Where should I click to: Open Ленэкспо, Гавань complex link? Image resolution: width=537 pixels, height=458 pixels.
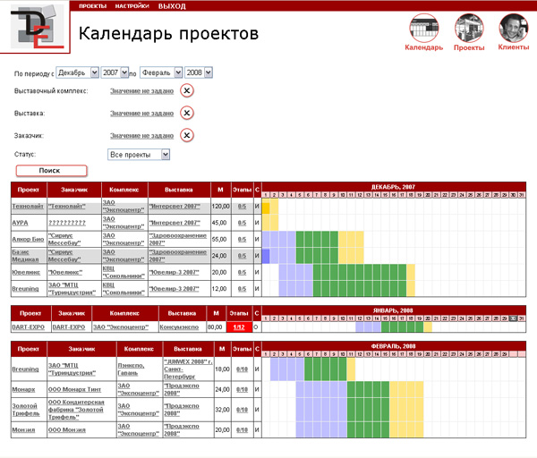tap(132, 369)
